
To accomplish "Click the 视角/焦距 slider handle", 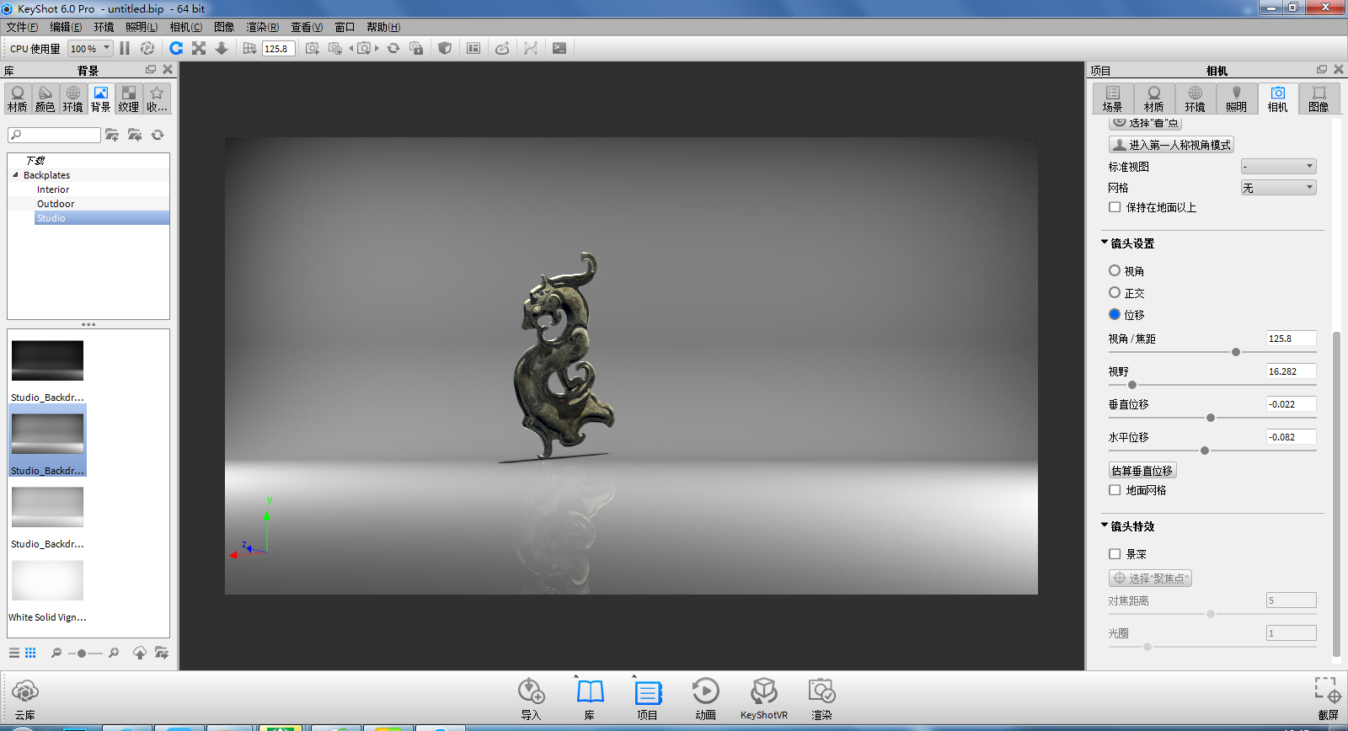I will point(1236,352).
